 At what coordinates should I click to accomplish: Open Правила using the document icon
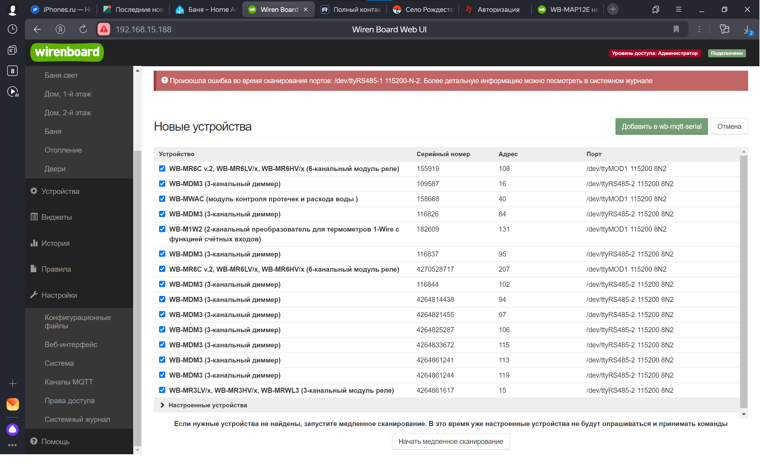(56, 269)
